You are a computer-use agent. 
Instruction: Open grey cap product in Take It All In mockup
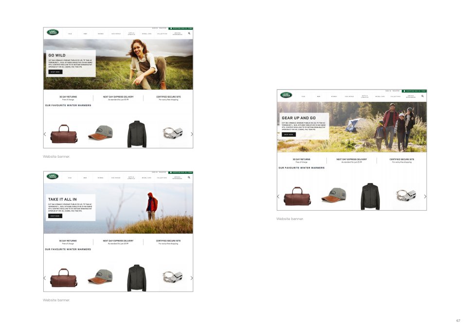click(x=101, y=276)
